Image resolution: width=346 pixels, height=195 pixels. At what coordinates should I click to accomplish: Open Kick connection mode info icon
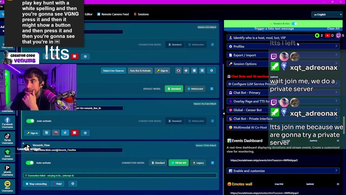[212, 45]
